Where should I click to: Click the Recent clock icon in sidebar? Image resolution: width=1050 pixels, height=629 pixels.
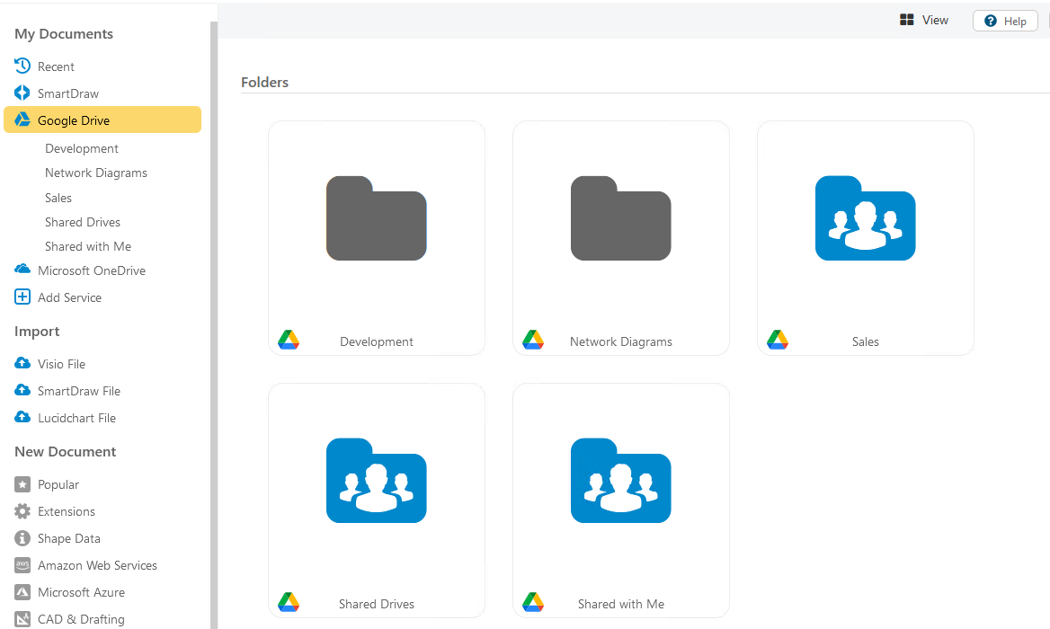pos(22,66)
